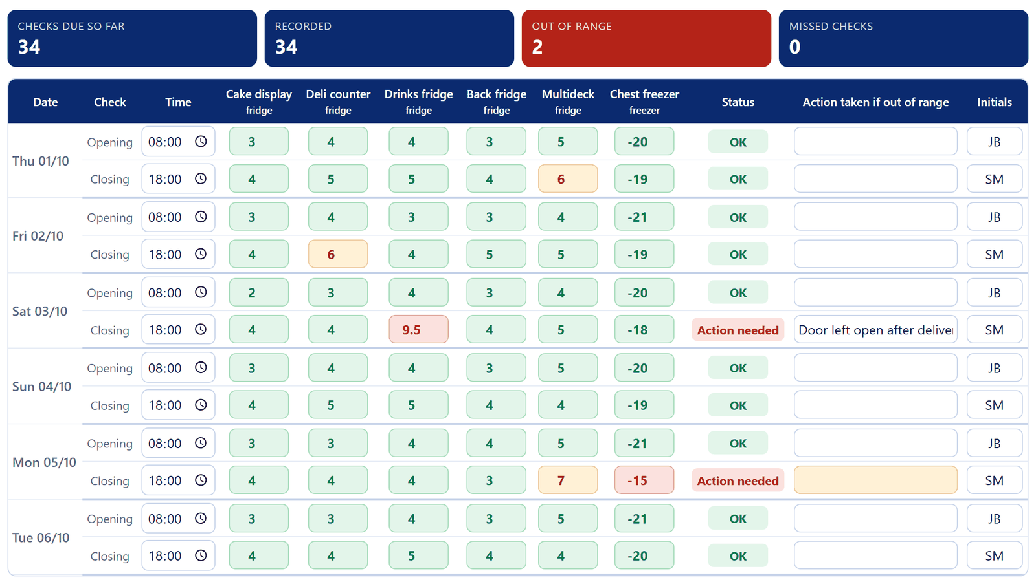Viewport: 1036px width, 582px height.
Task: Edit initials SM for Sat 03/10 Closing
Action: [x=995, y=330]
